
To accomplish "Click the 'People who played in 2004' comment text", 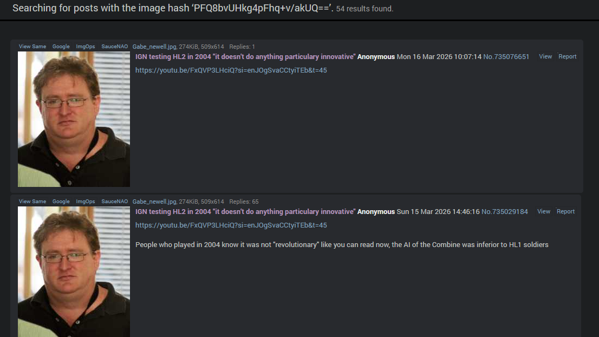I will coord(342,245).
